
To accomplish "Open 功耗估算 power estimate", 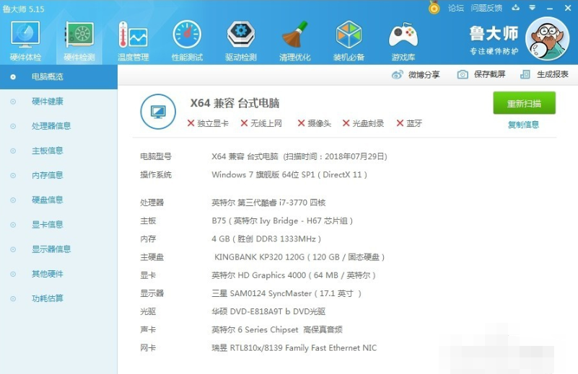I will point(48,298).
